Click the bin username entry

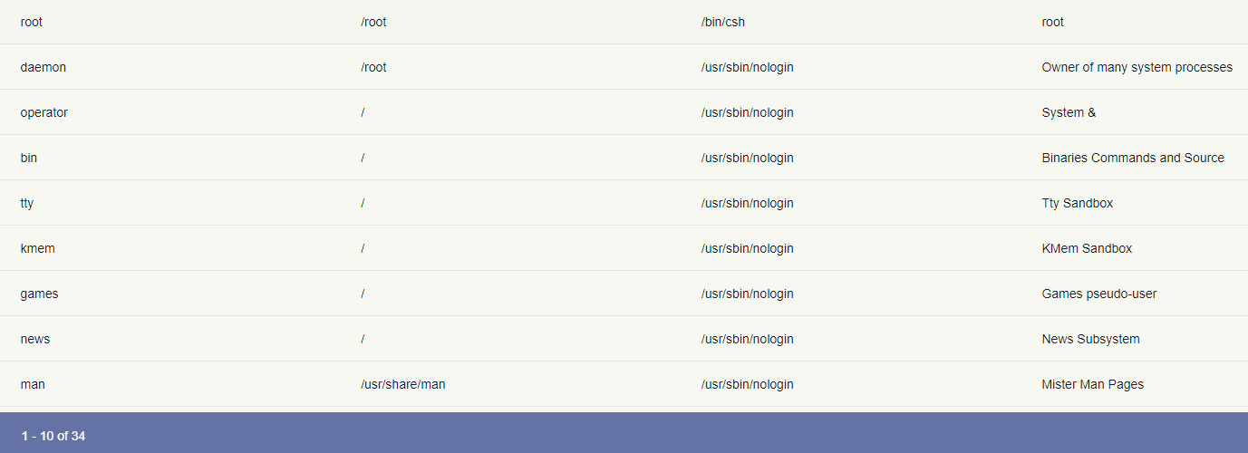click(x=29, y=158)
